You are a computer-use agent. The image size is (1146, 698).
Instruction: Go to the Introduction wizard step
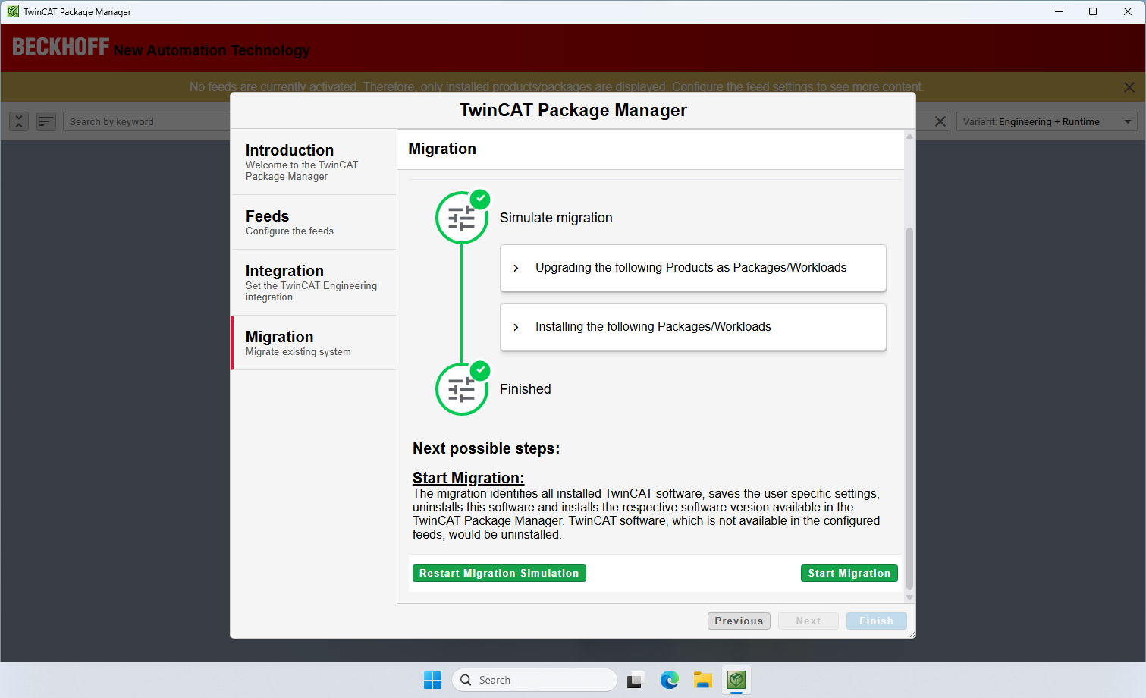tap(314, 162)
